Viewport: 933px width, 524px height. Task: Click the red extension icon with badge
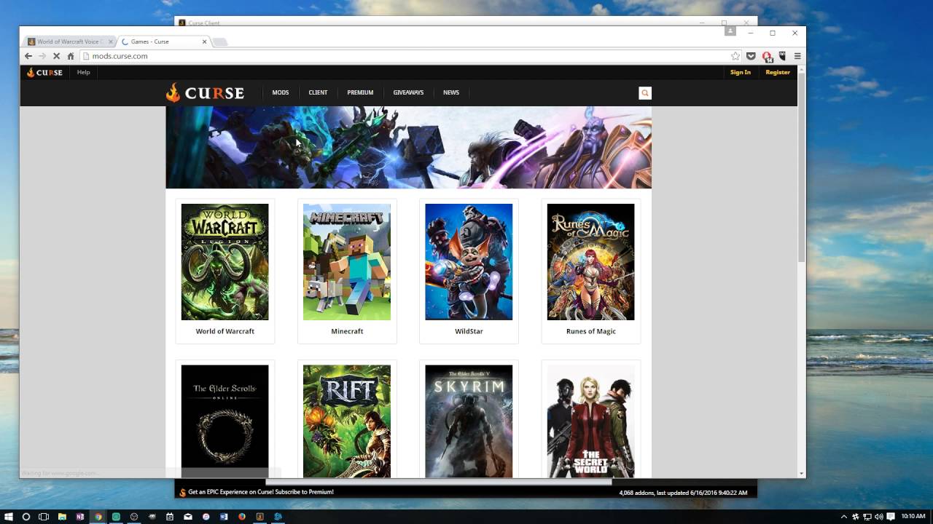(x=767, y=56)
